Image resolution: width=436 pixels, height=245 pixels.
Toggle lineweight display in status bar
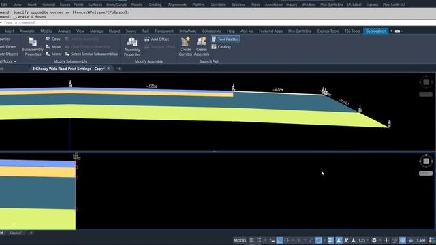point(330,240)
